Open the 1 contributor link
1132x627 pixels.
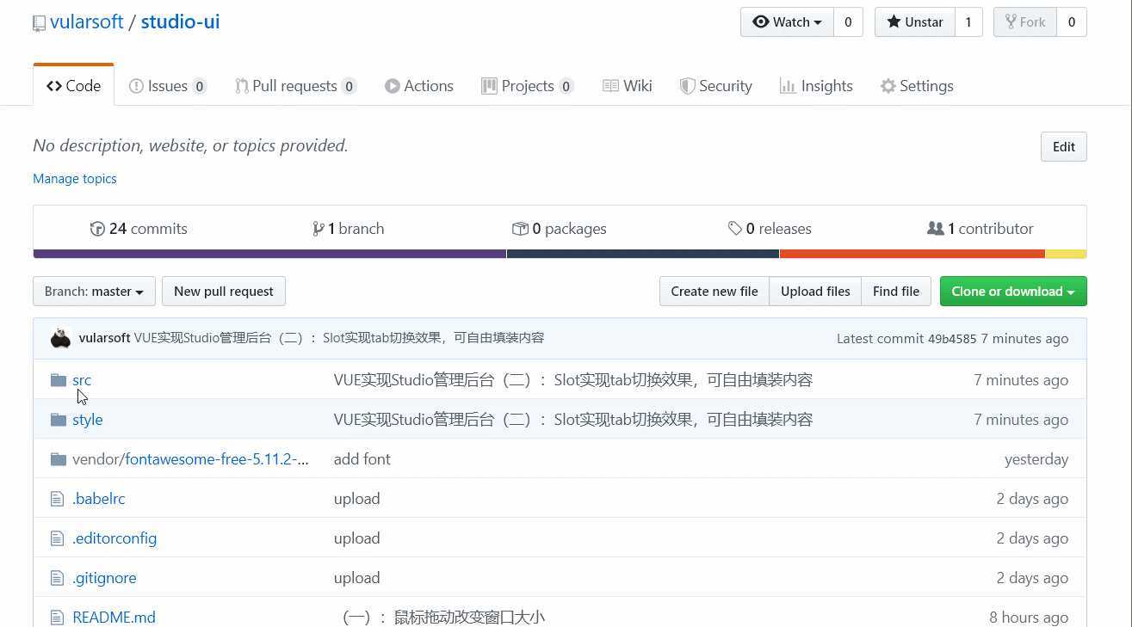click(980, 229)
